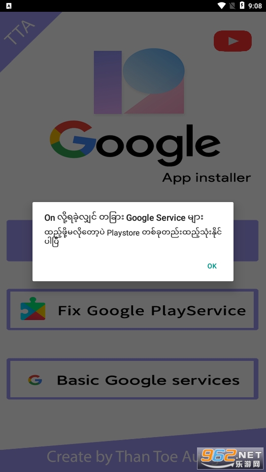266x472 pixels.
Task: Click the small Google G icon
Action: click(35, 380)
